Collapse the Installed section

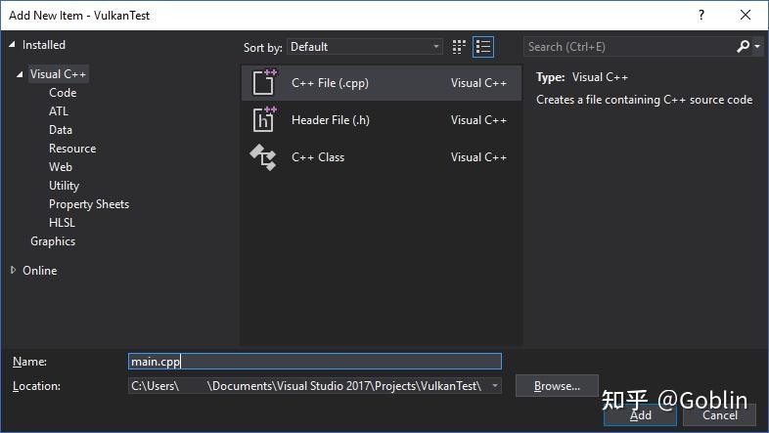12,45
